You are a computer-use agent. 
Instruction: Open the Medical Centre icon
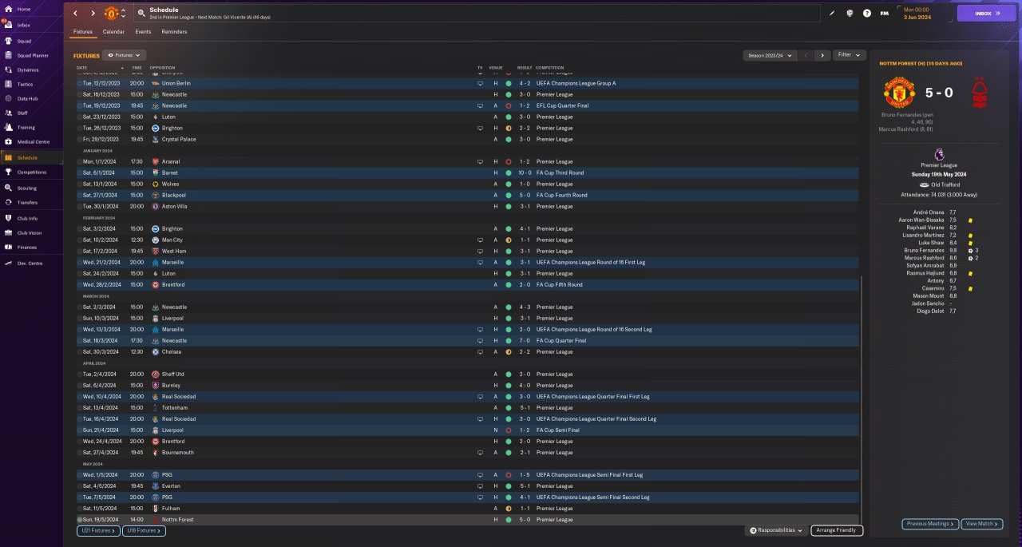pos(7,141)
